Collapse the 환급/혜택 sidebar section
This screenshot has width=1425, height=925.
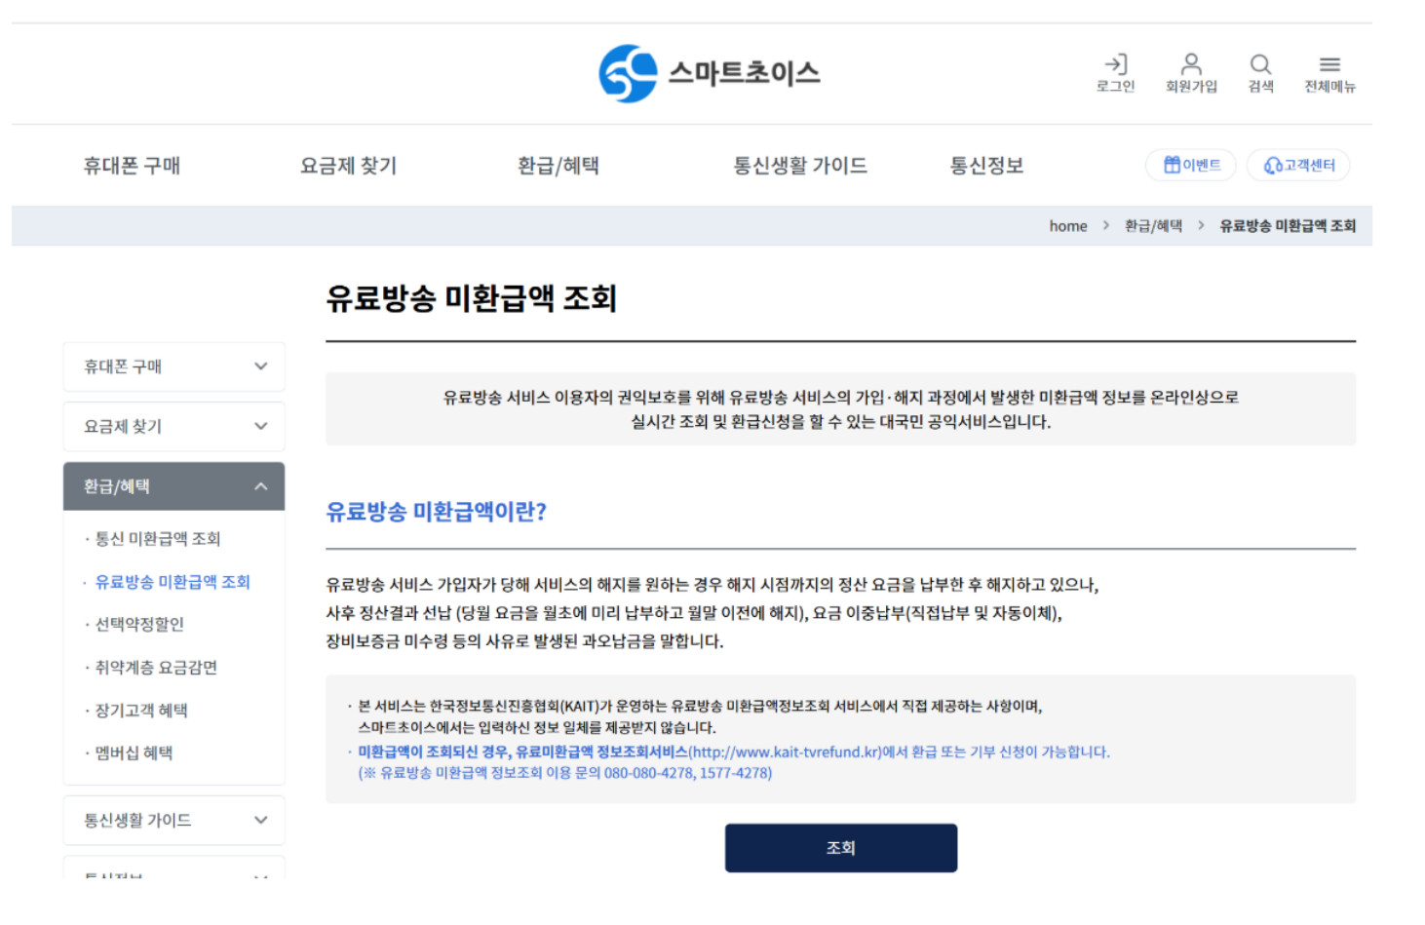pyautogui.click(x=173, y=485)
